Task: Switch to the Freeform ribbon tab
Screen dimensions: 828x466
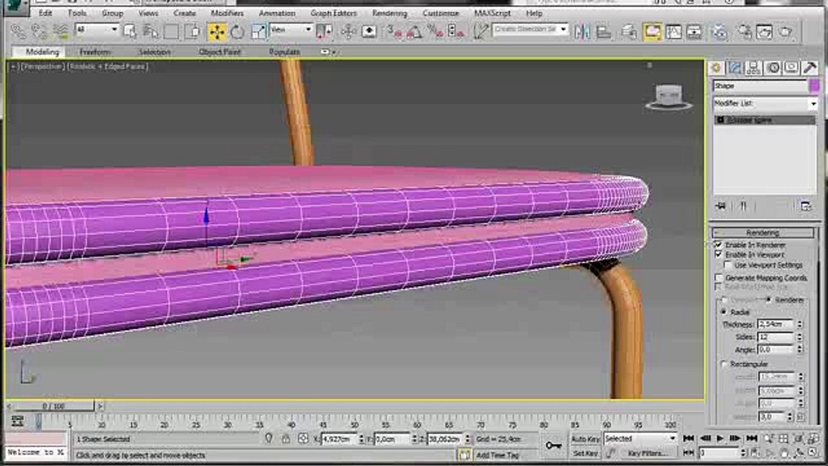Action: [x=95, y=52]
